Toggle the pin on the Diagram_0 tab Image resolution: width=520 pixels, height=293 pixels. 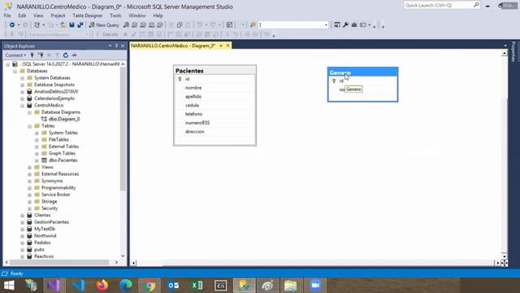221,46
